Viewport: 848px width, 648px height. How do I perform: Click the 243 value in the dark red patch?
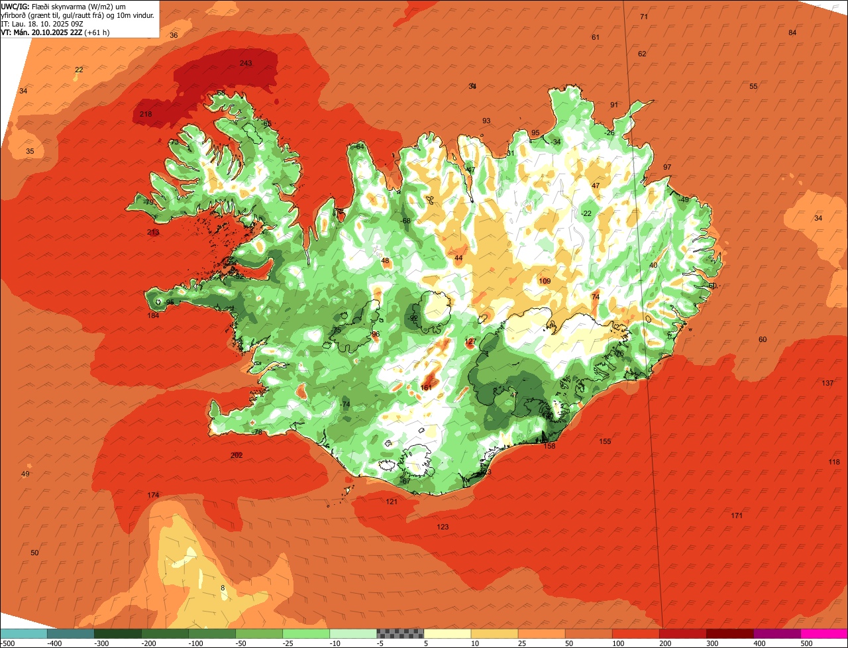[x=246, y=63]
